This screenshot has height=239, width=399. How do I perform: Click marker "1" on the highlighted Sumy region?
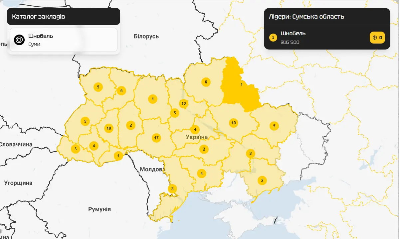[242, 84]
